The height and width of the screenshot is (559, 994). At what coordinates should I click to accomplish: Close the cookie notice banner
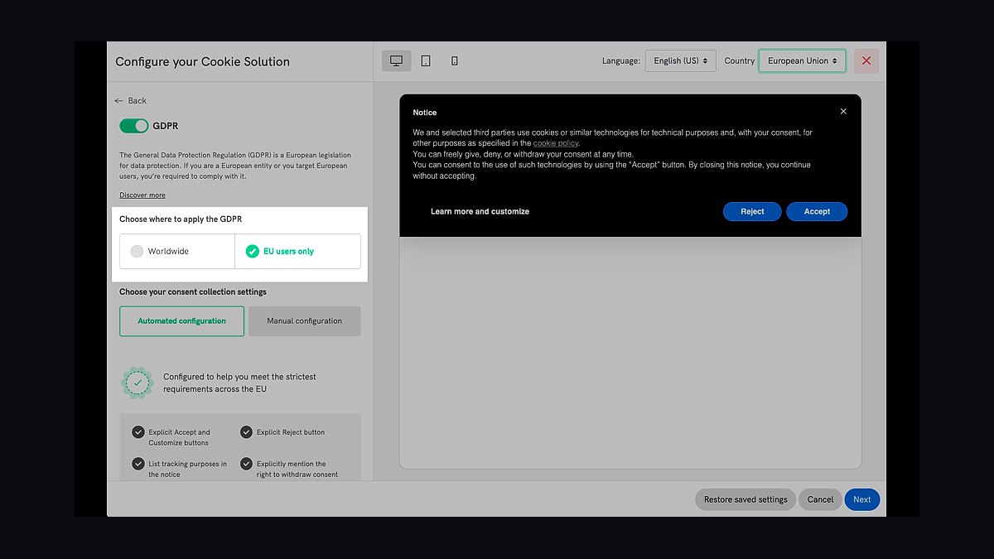[843, 111]
